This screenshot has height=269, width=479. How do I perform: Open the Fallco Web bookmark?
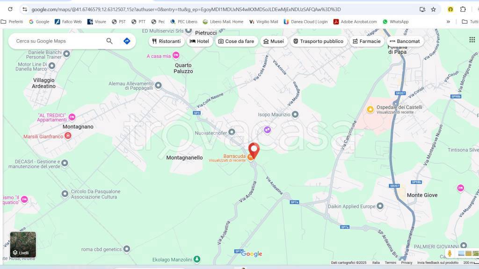[68, 21]
